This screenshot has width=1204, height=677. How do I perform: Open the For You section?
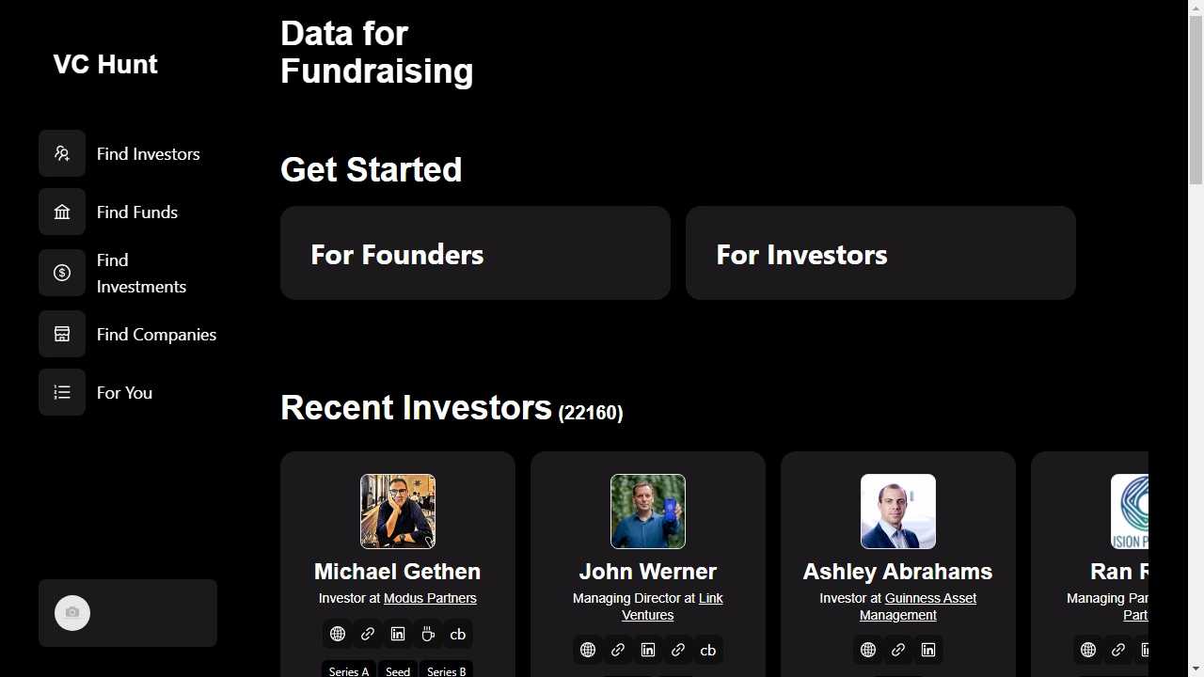(124, 392)
